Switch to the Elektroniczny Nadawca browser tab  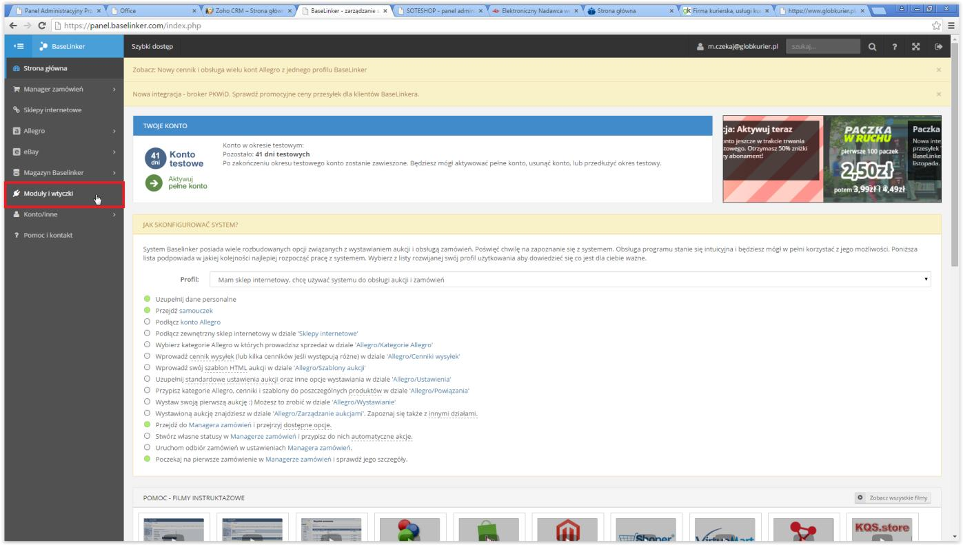[535, 10]
